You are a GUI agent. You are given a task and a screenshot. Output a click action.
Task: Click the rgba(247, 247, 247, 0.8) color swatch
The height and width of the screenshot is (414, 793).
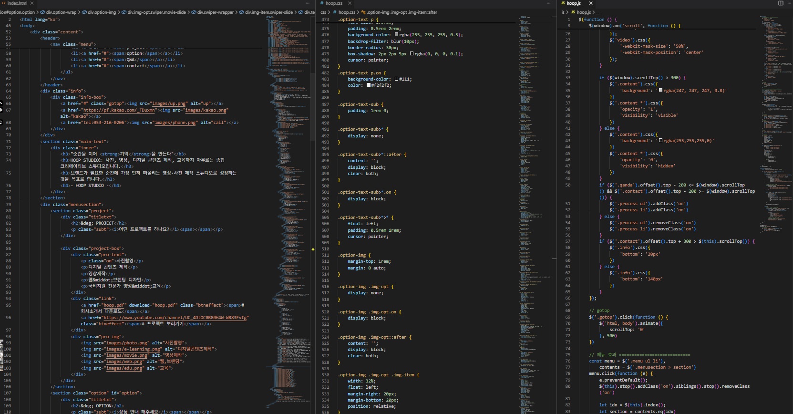pyautogui.click(x=660, y=91)
